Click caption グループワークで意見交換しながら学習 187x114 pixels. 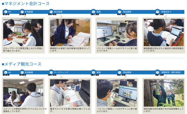pos(23,49)
